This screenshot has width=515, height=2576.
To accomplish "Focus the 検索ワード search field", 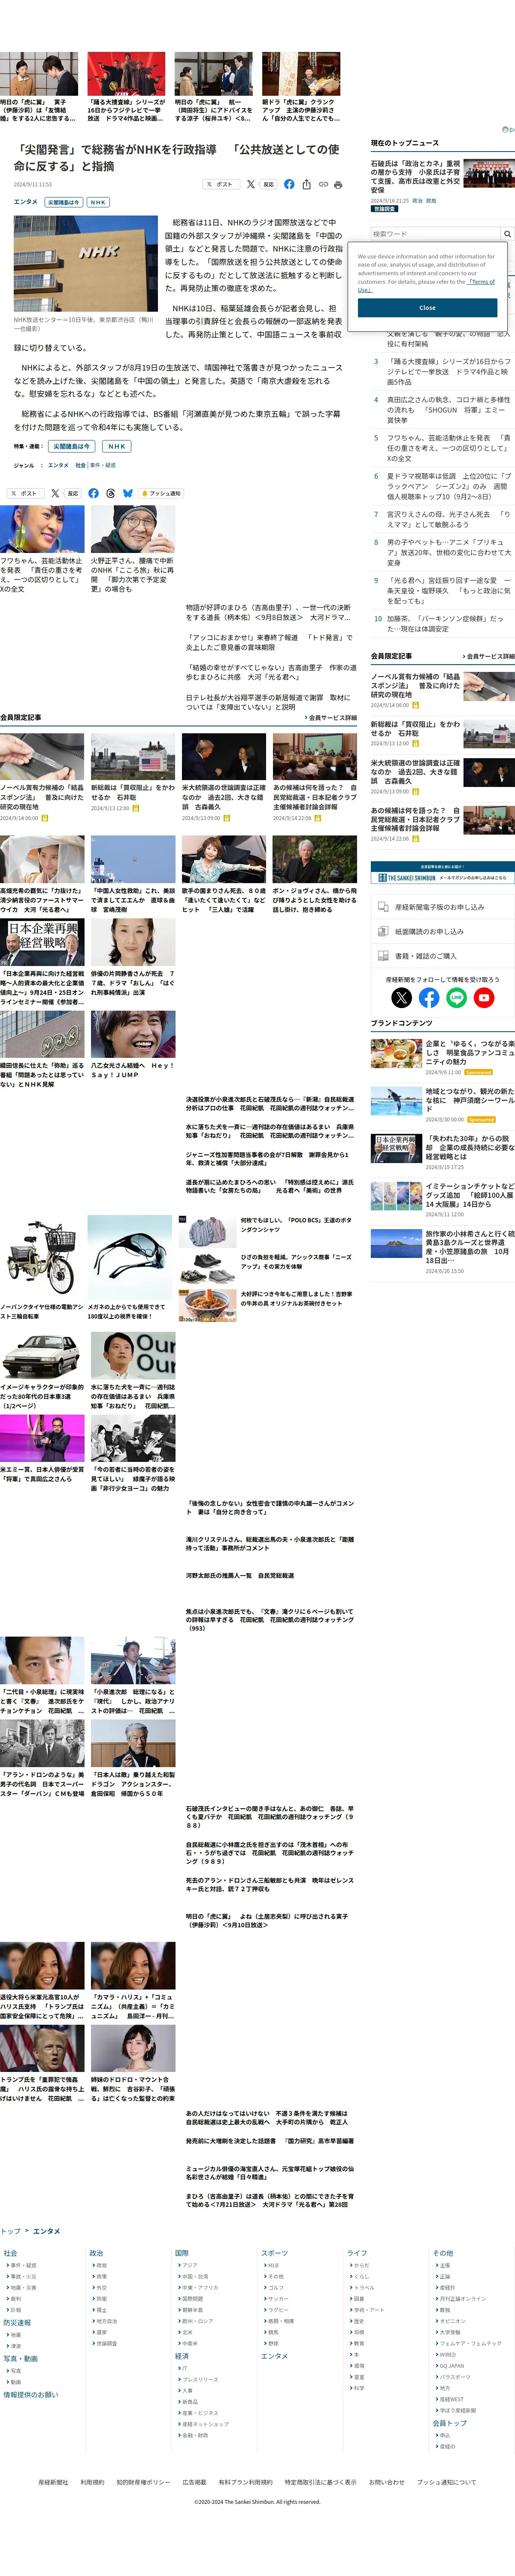I will 435,234.
